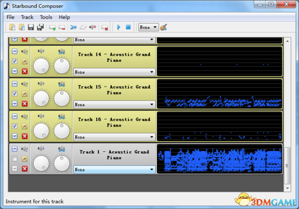The image size is (299, 209).
Task: Click the toolbar track icon with red X
Action: coord(105,28)
